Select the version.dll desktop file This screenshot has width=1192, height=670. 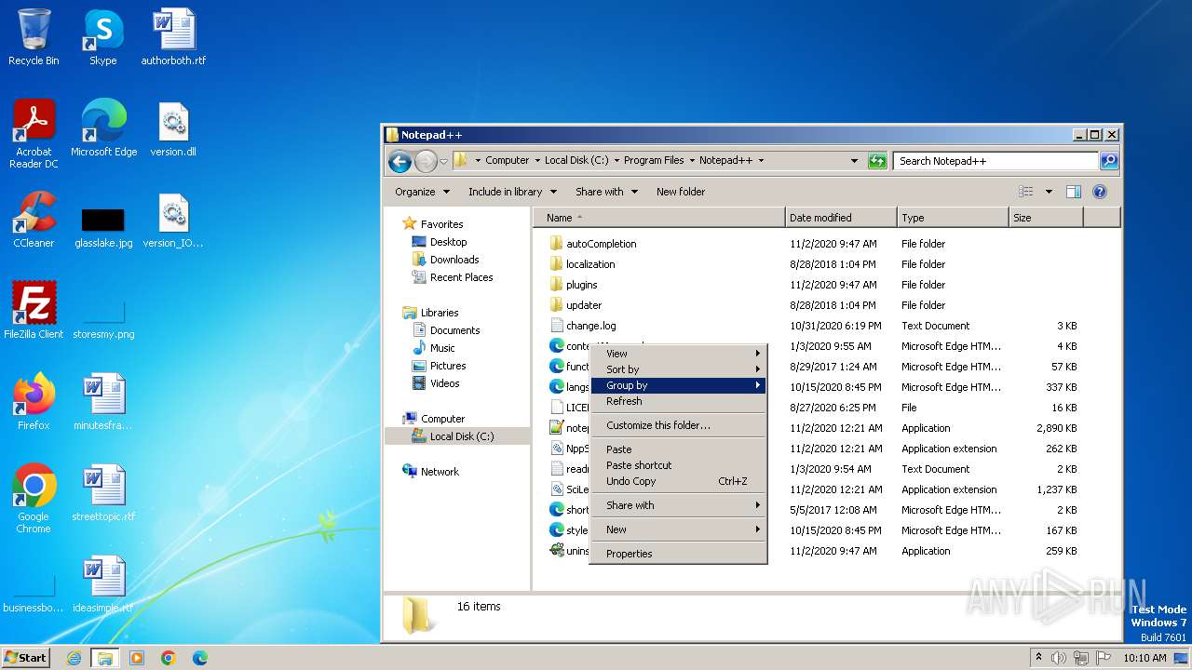(x=173, y=127)
